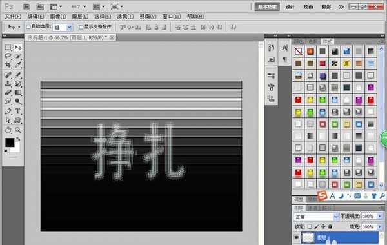Select the Crop tool
This screenshot has height=245, width=387.
coord(8,64)
